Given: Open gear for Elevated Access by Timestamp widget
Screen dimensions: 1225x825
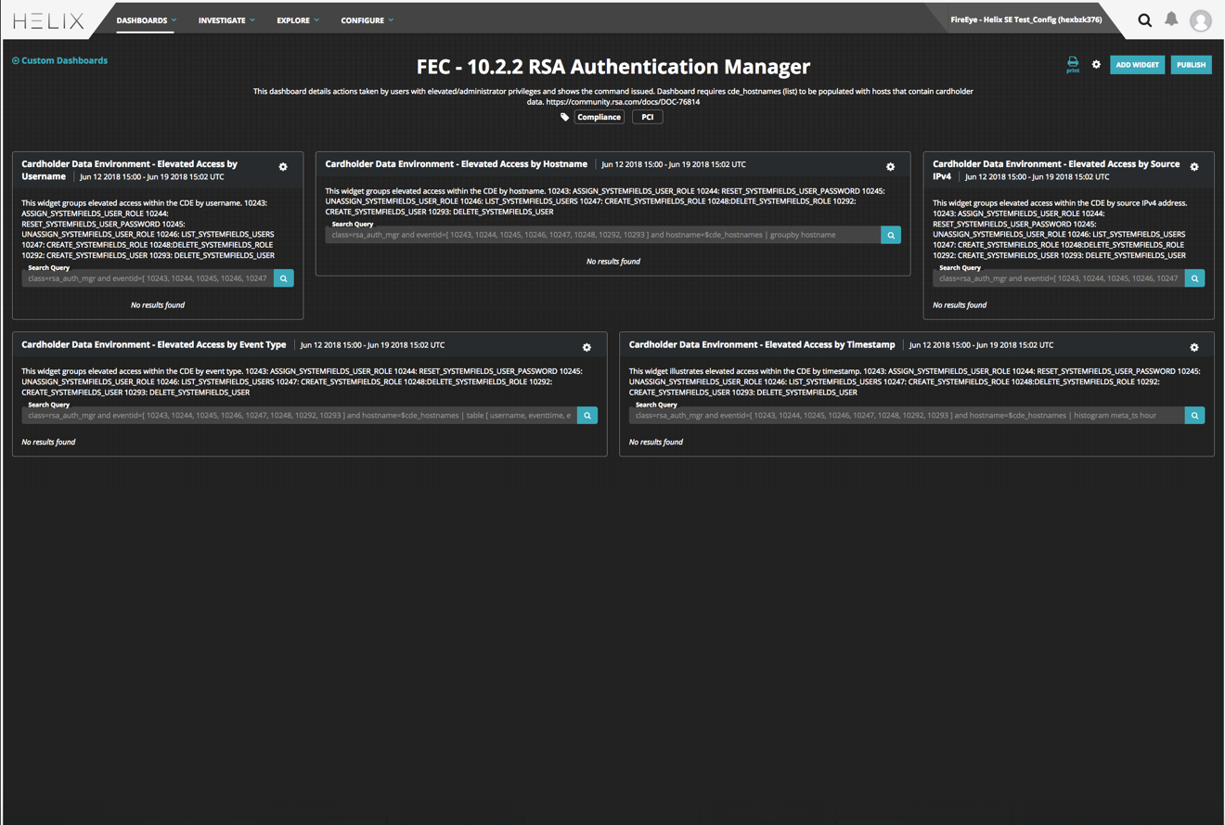Looking at the screenshot, I should click(x=1194, y=347).
